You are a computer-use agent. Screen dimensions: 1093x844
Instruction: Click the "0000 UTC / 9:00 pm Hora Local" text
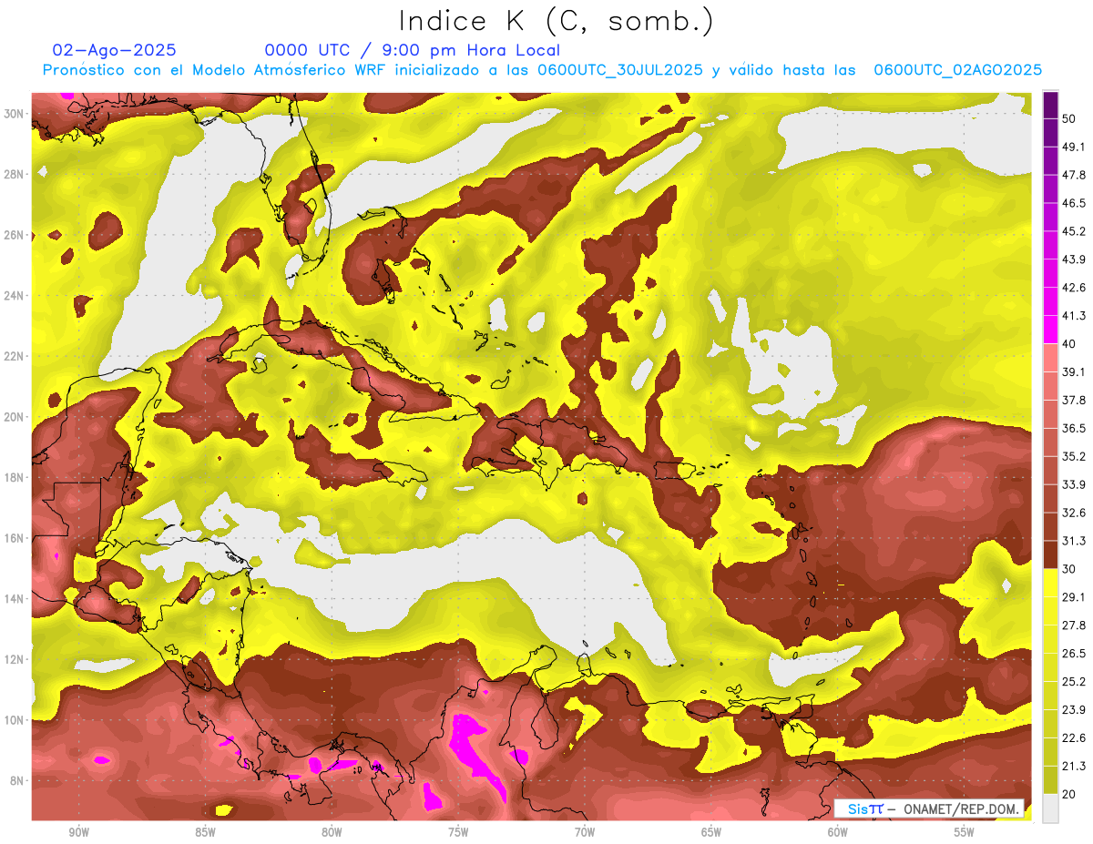coord(412,50)
